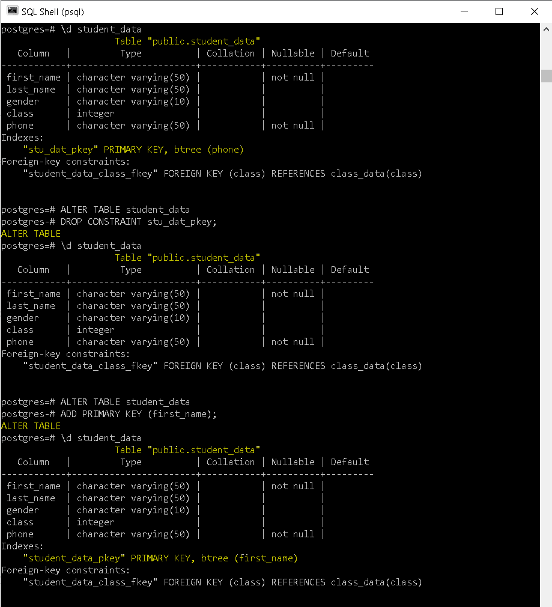
Task: Click the SQL Shell icon in the title bar
Action: 13,11
